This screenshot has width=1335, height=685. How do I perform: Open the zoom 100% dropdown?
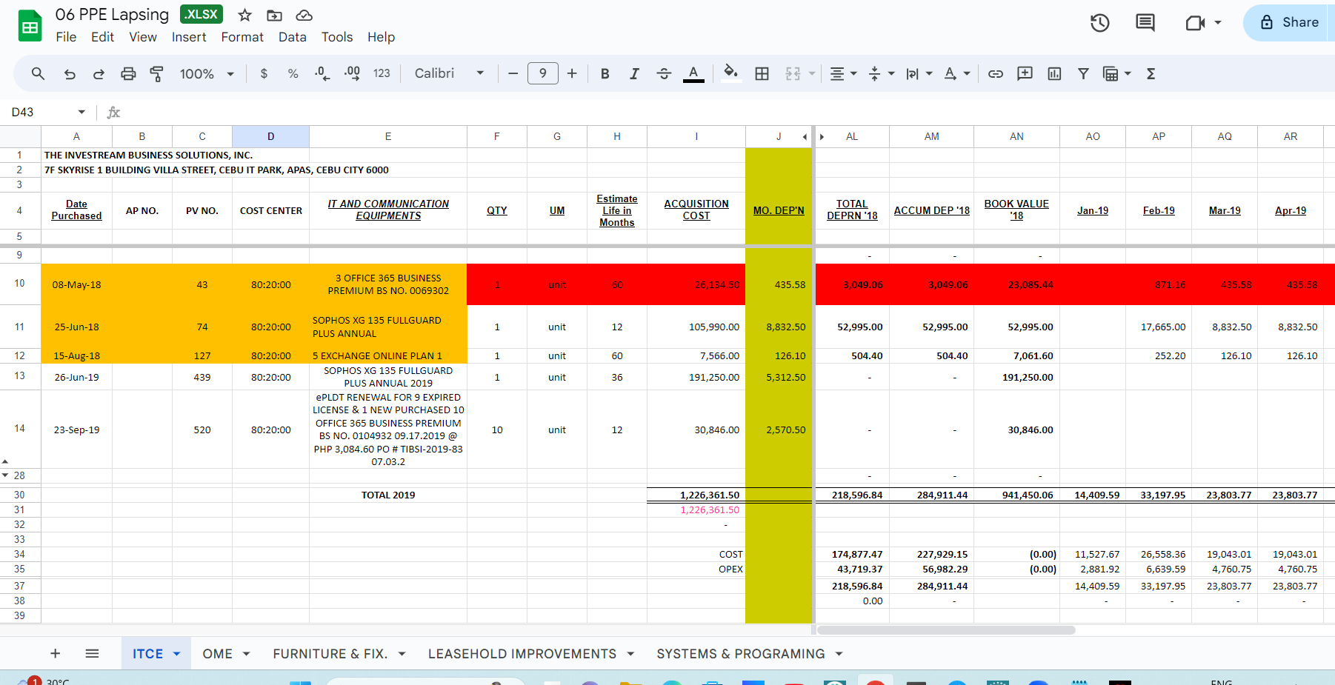pos(207,73)
